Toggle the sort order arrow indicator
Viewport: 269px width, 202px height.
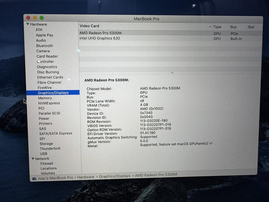point(210,27)
